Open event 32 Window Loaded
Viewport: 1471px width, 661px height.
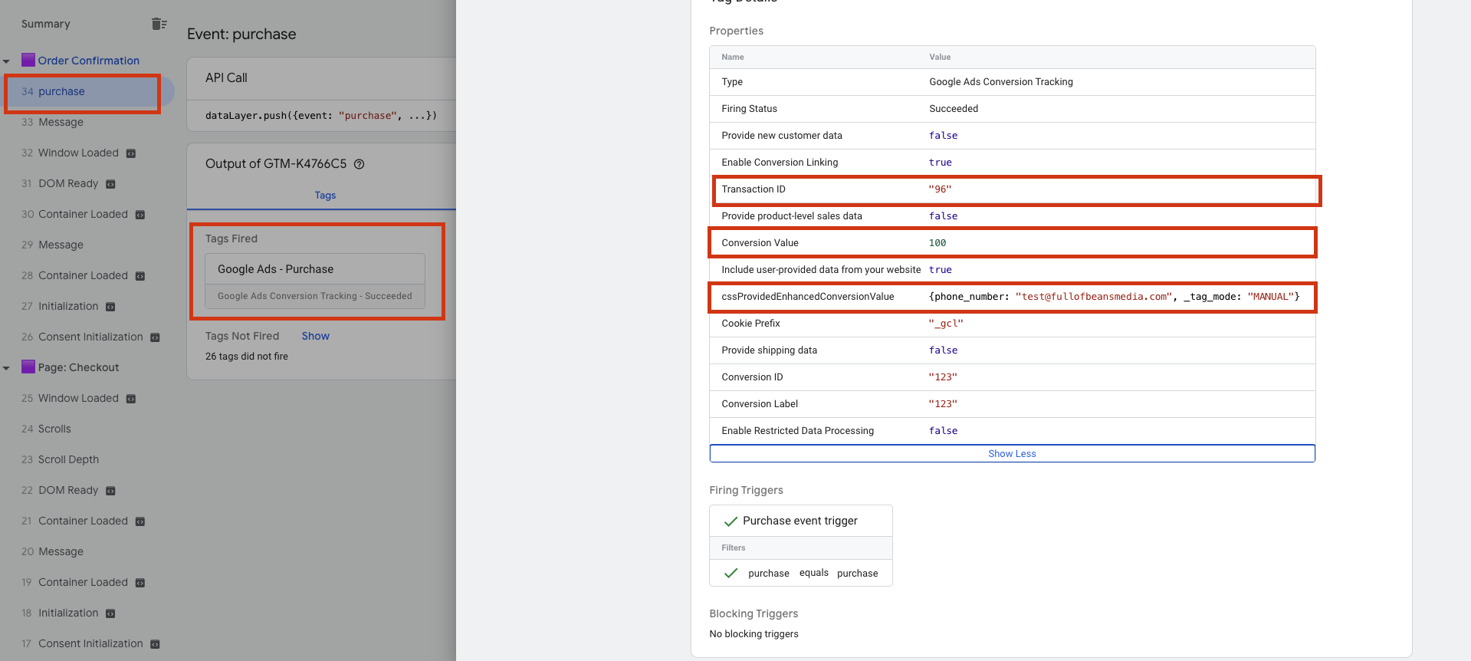(70, 153)
